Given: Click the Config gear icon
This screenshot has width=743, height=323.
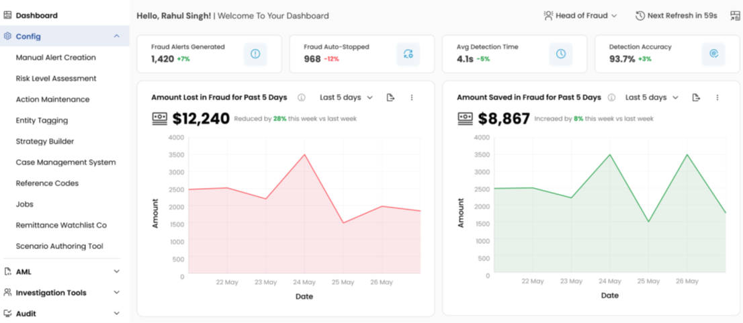Looking at the screenshot, I should click(7, 36).
